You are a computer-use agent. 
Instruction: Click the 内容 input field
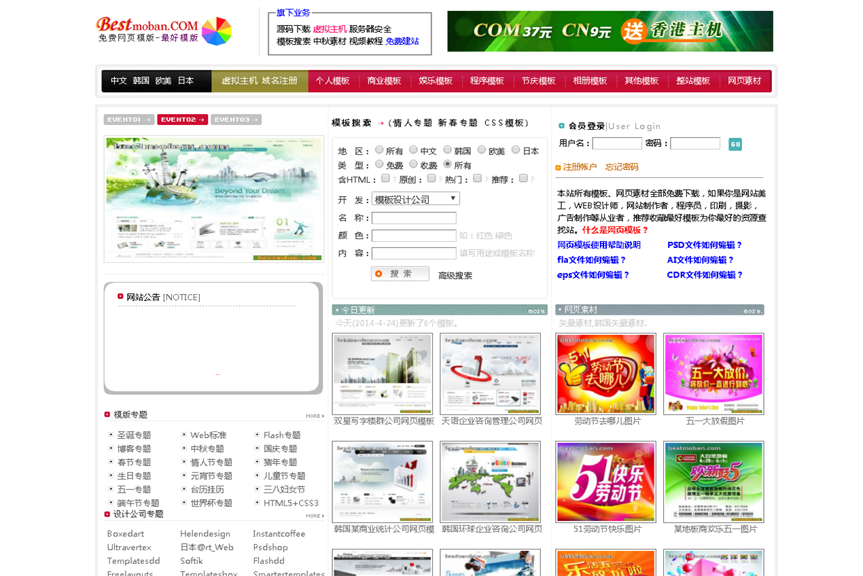click(414, 253)
